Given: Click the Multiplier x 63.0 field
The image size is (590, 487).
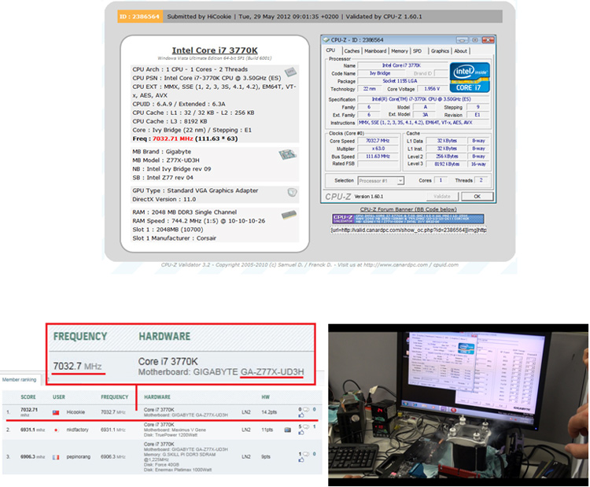Looking at the screenshot, I should pos(378,149).
